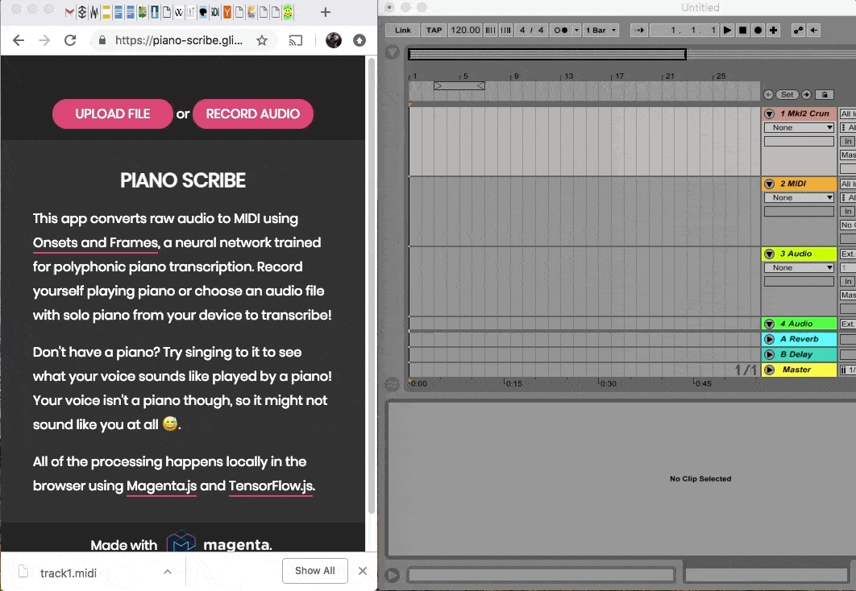The height and width of the screenshot is (591, 856).
Task: Click the UPLOAD FILE button
Action: coord(112,114)
